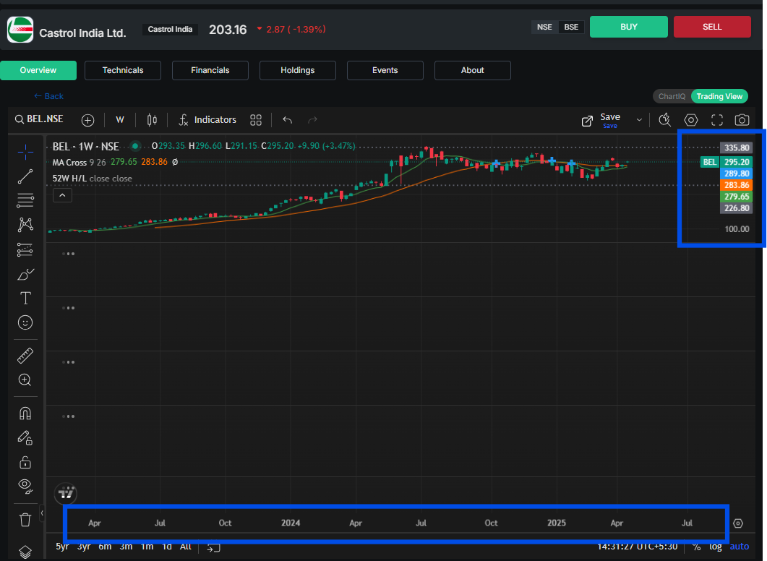Toggle log scale mode

pos(715,547)
